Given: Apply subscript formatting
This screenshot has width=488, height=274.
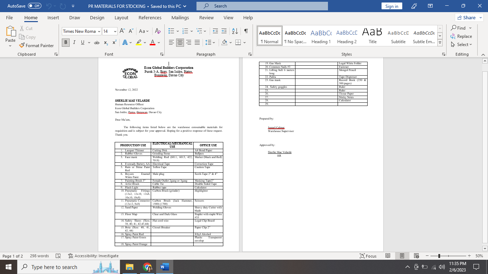Looking at the screenshot, I should click(x=106, y=42).
